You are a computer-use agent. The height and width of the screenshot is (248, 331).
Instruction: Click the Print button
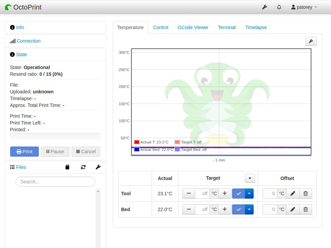[24, 152]
